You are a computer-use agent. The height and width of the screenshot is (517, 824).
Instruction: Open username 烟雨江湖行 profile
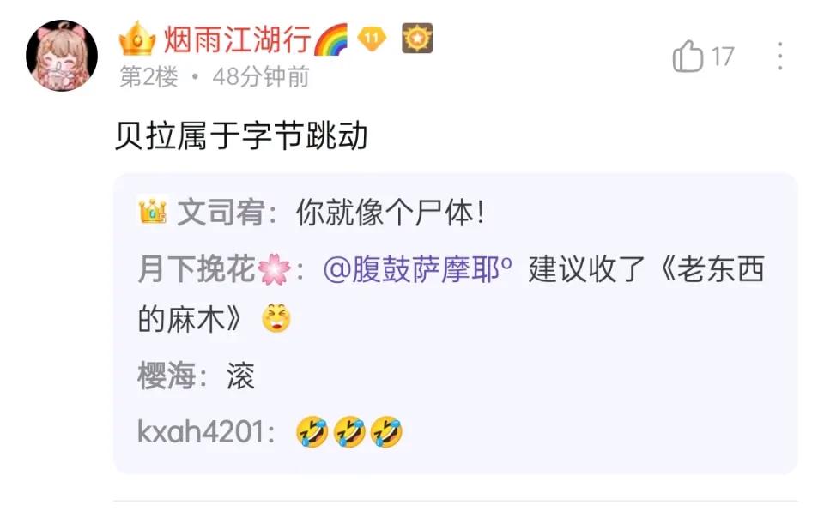(x=238, y=39)
